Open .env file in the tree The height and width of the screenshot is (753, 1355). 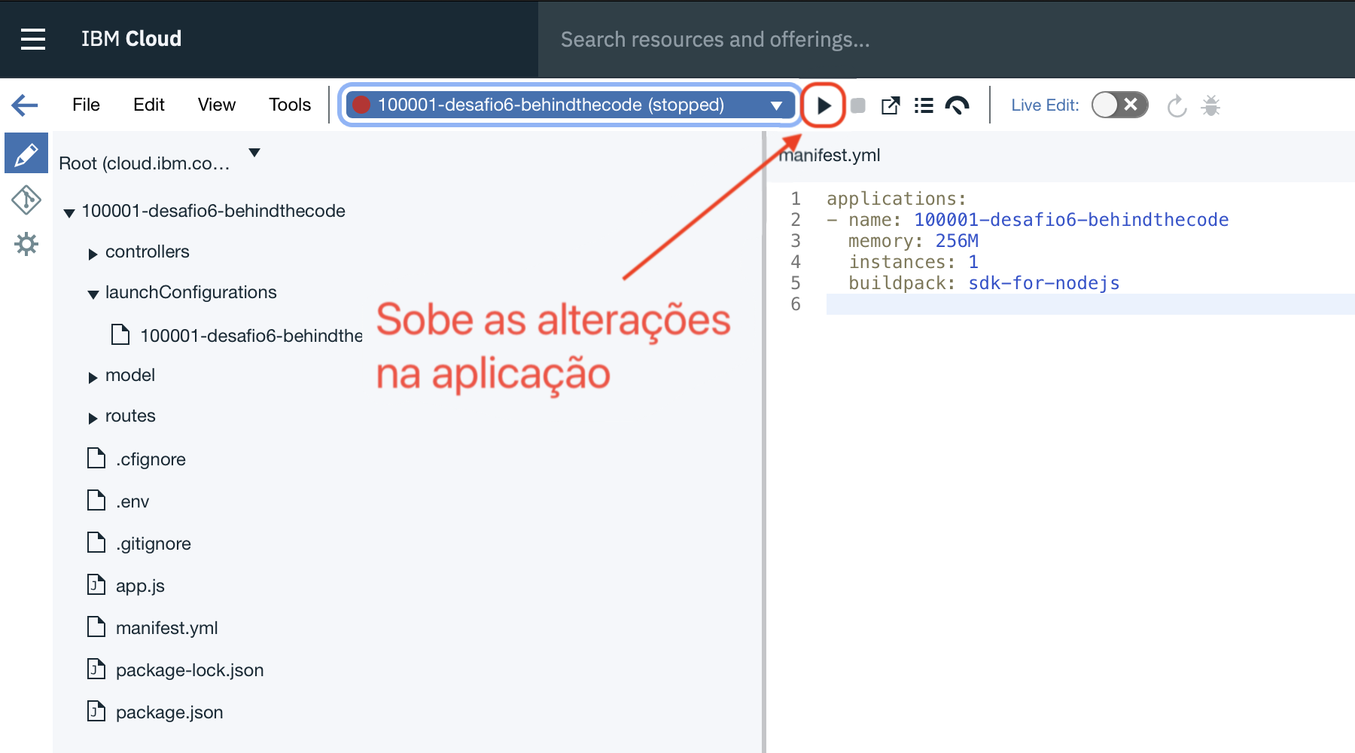point(132,501)
